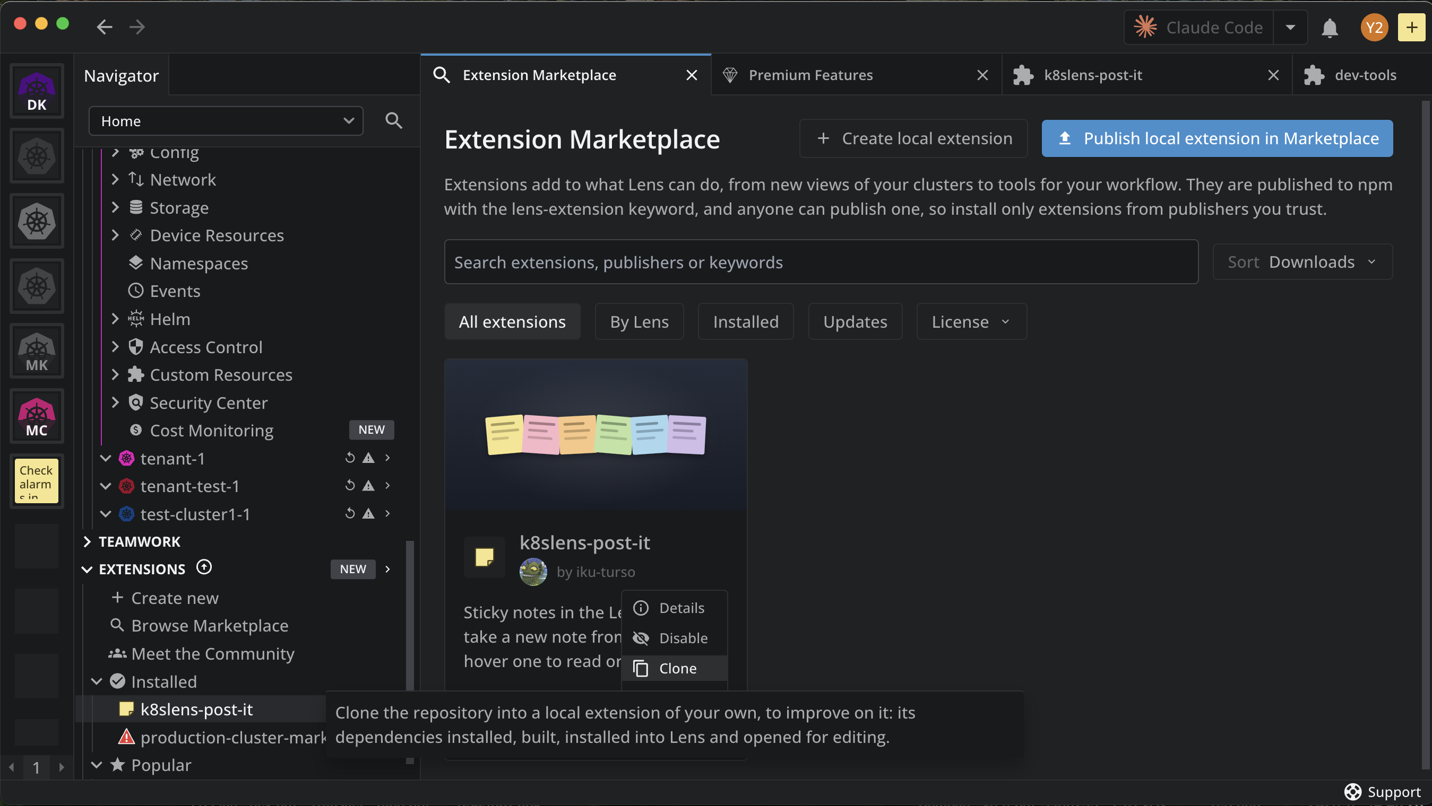Collapse the Installed extensions group
Screen dimensions: 1432x806
(96, 681)
